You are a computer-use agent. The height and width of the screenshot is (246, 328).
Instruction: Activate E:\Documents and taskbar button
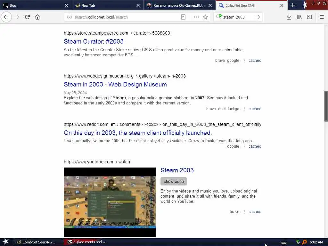pos(86,242)
